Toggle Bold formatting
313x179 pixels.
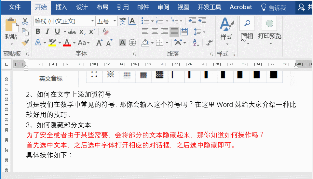tap(38, 32)
